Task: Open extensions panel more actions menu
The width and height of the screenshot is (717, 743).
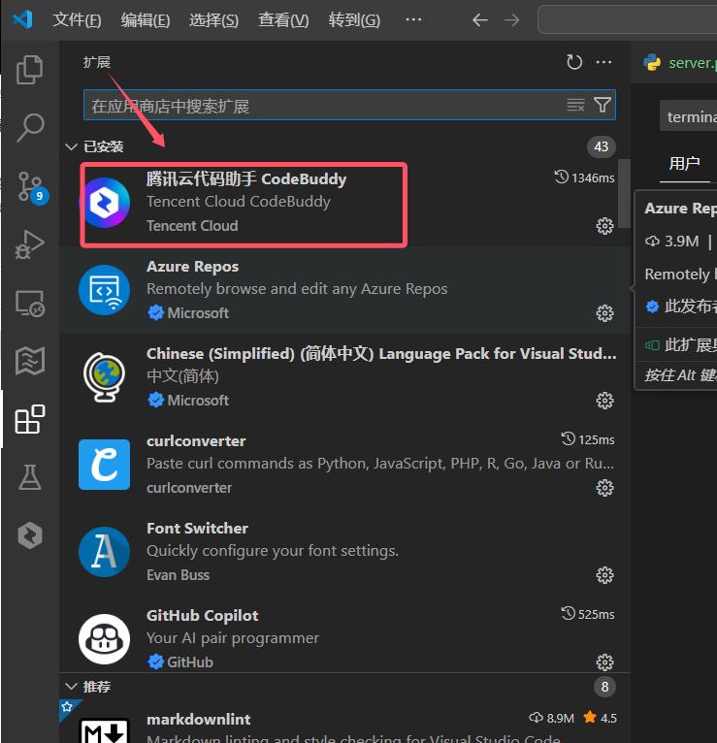Action: pos(603,62)
